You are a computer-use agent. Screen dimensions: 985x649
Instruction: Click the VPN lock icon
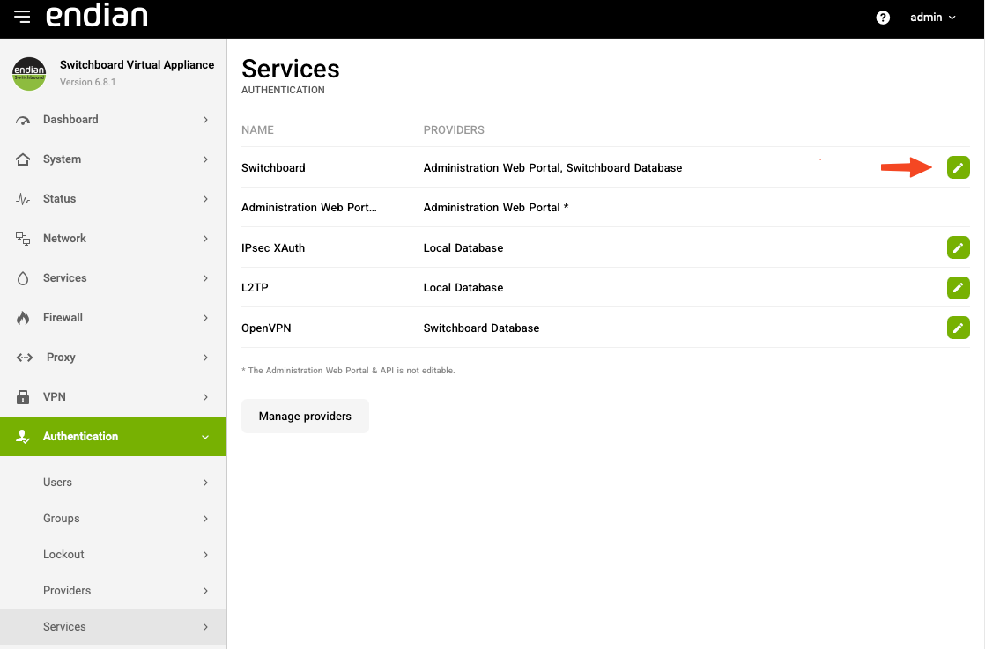tap(23, 397)
